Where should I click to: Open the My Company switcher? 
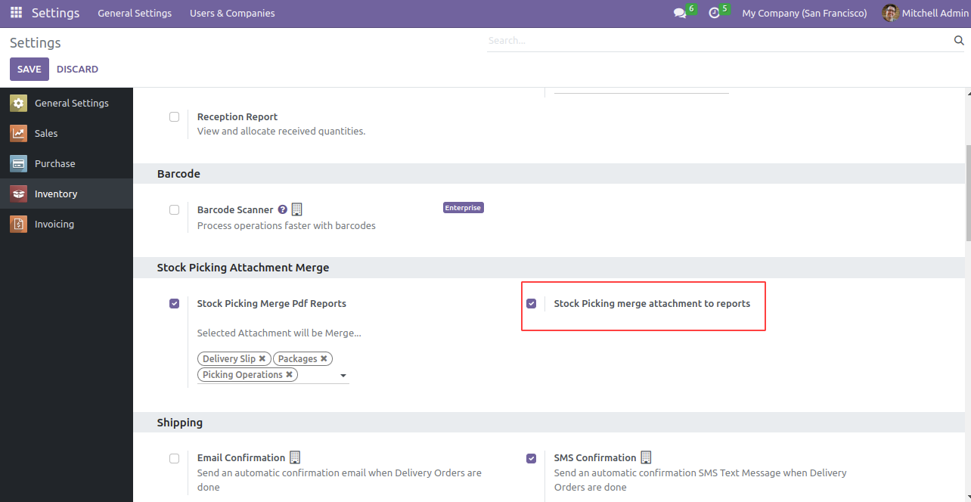pos(804,13)
